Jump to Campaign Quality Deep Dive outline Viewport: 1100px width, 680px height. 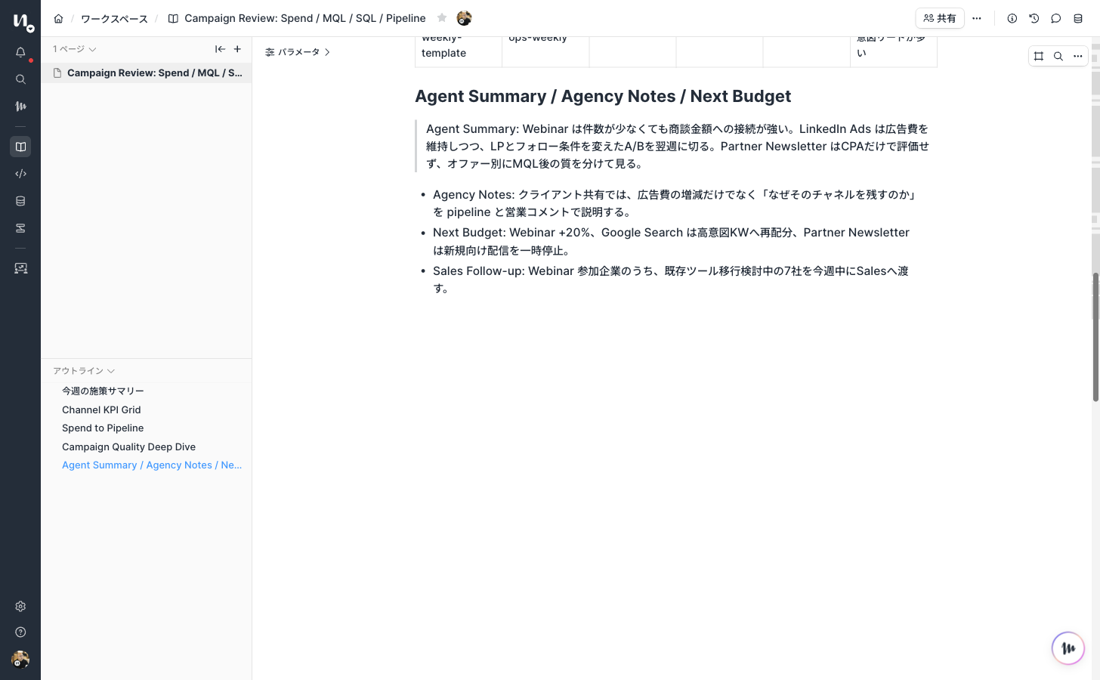tap(128, 447)
